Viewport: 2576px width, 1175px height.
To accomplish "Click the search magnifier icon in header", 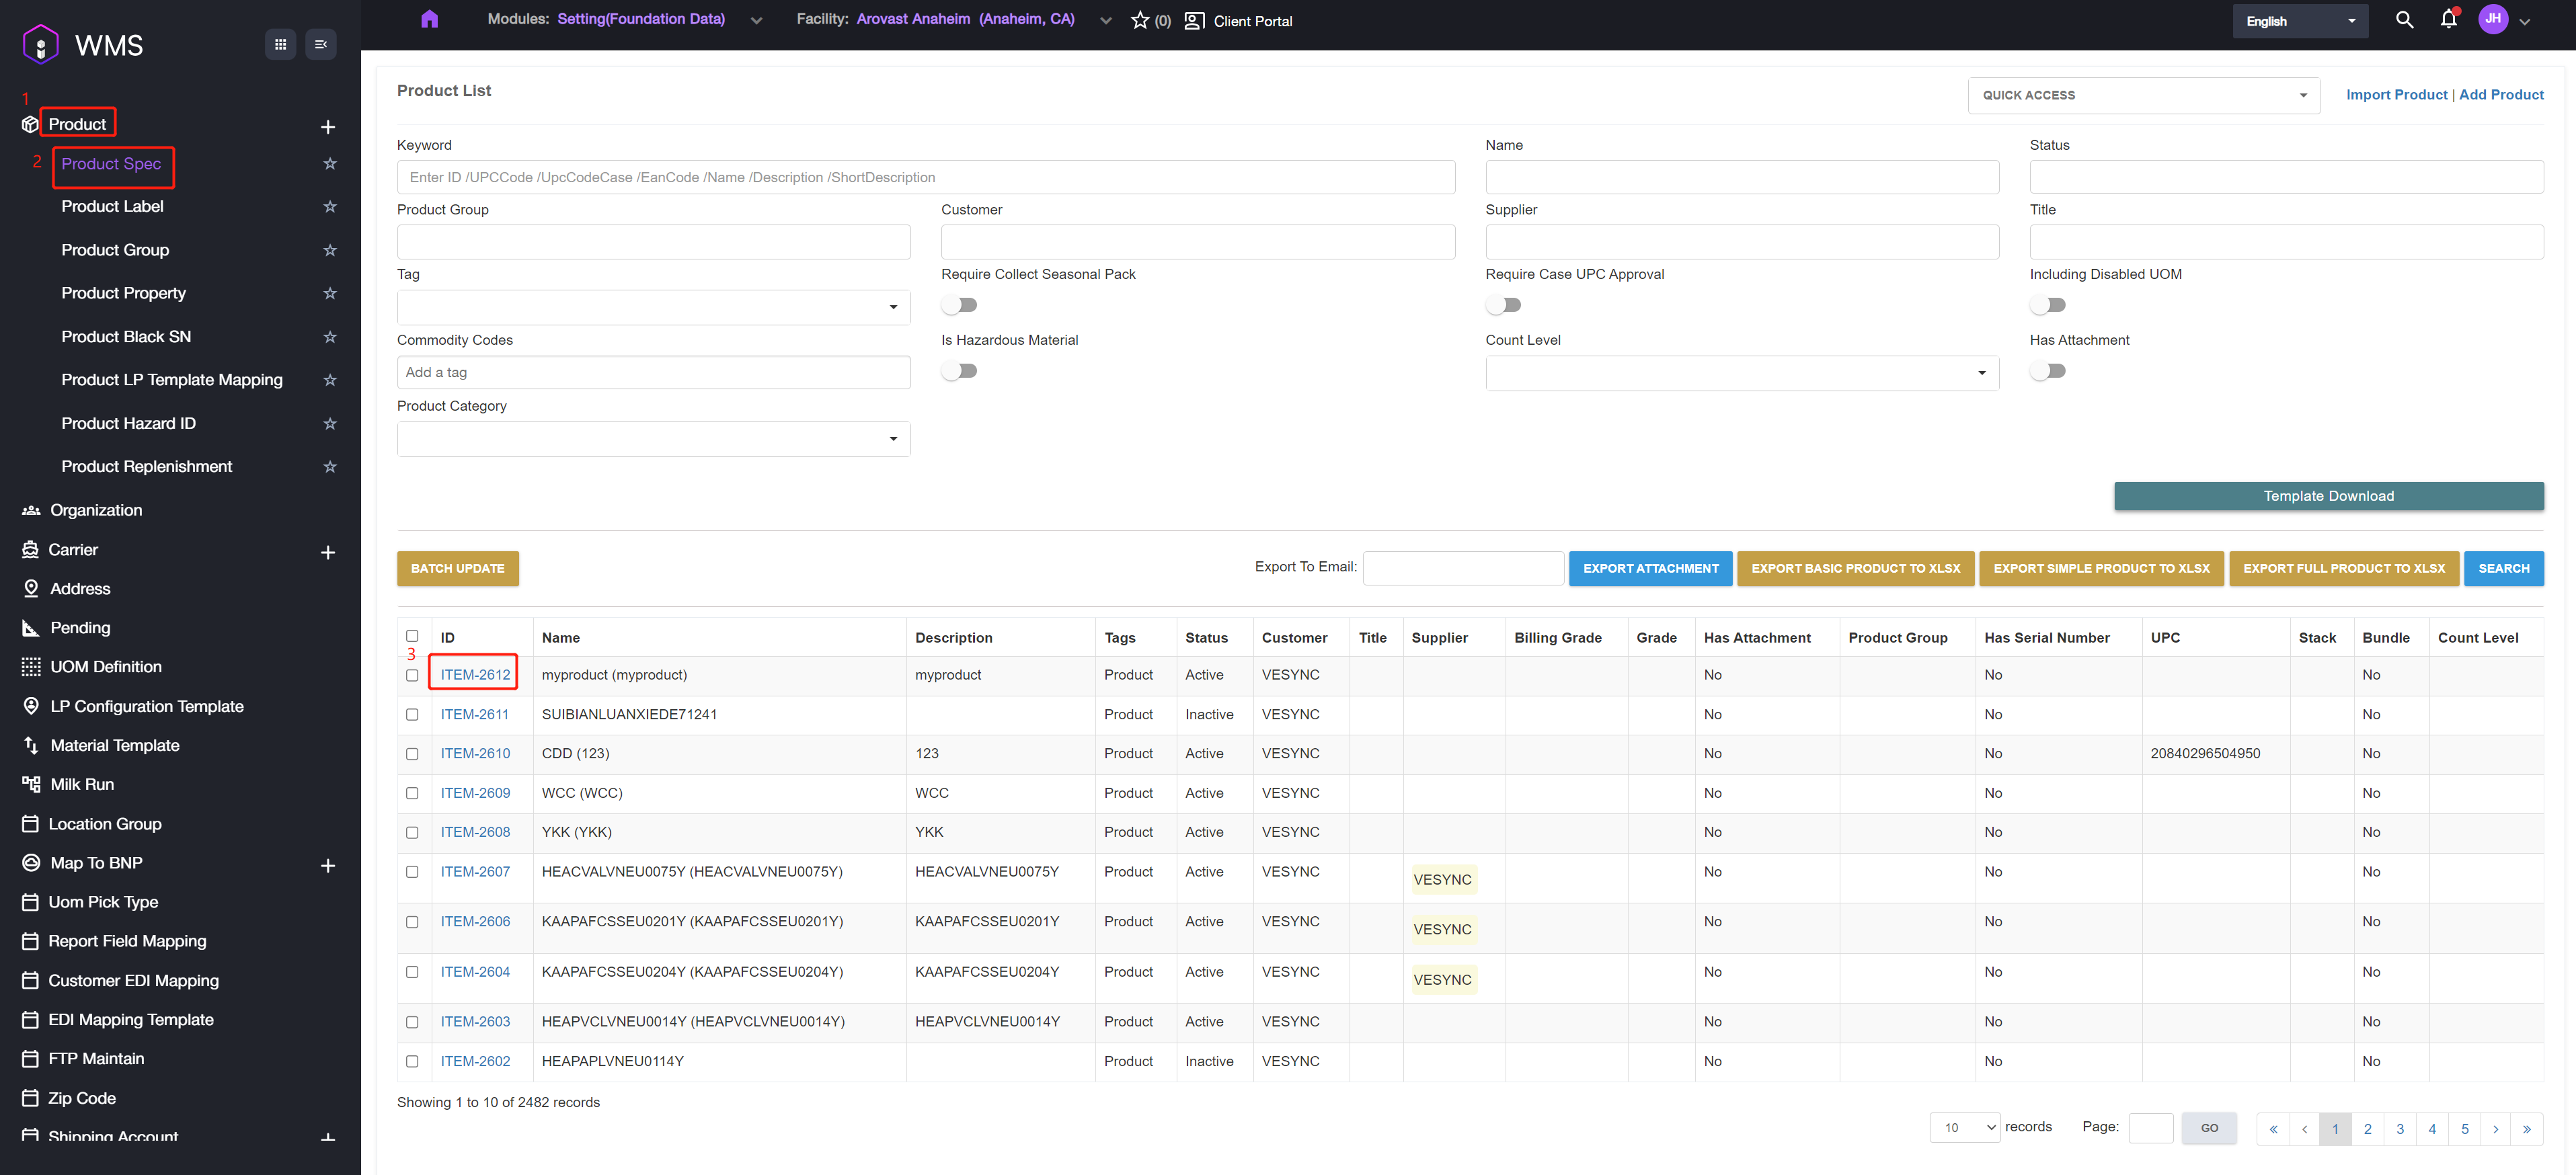I will [2404, 20].
